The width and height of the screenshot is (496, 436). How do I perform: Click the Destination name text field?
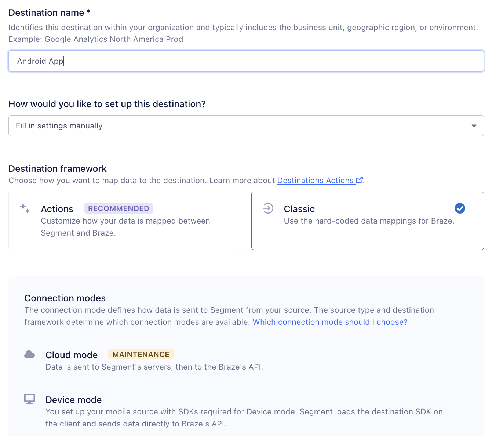pyautogui.click(x=246, y=61)
